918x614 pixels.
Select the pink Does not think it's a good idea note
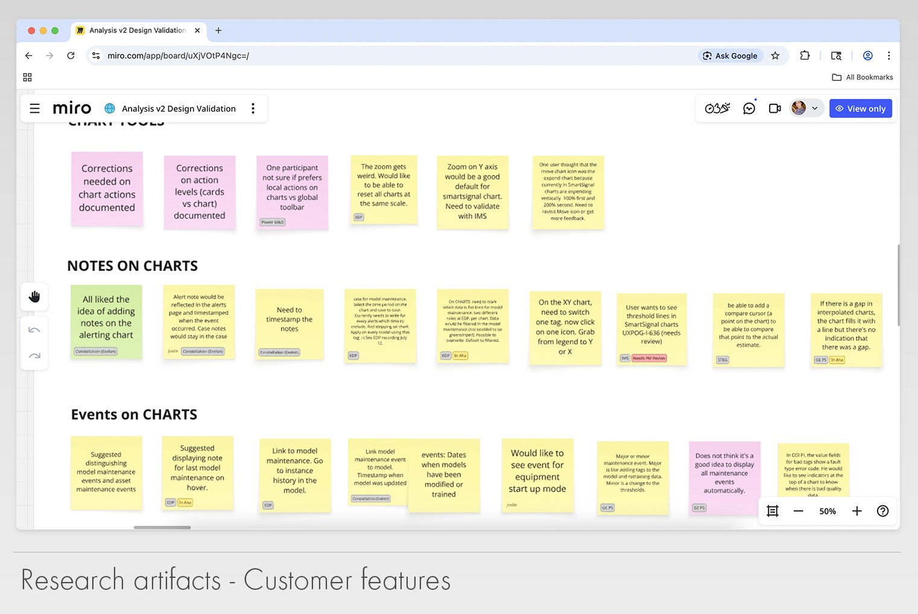coord(724,478)
